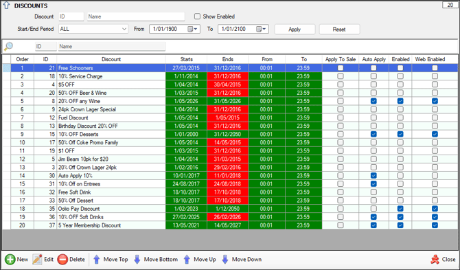
Task: Click the Reset button
Action: click(x=339, y=30)
